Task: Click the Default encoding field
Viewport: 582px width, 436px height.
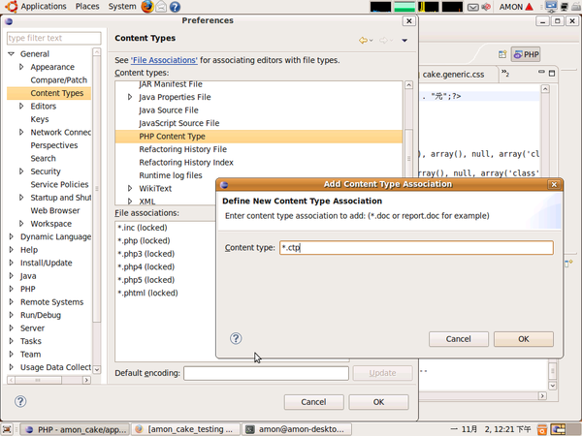Action: tap(266, 373)
